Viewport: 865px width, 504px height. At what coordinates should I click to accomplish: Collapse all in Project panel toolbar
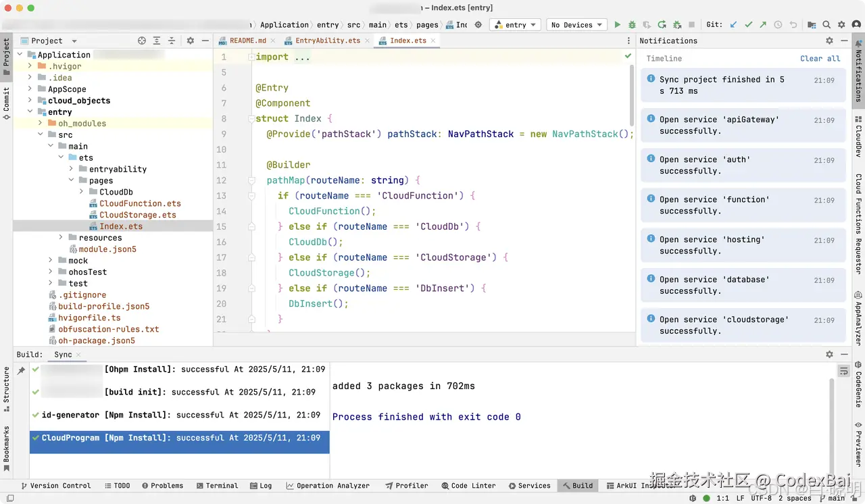(172, 41)
